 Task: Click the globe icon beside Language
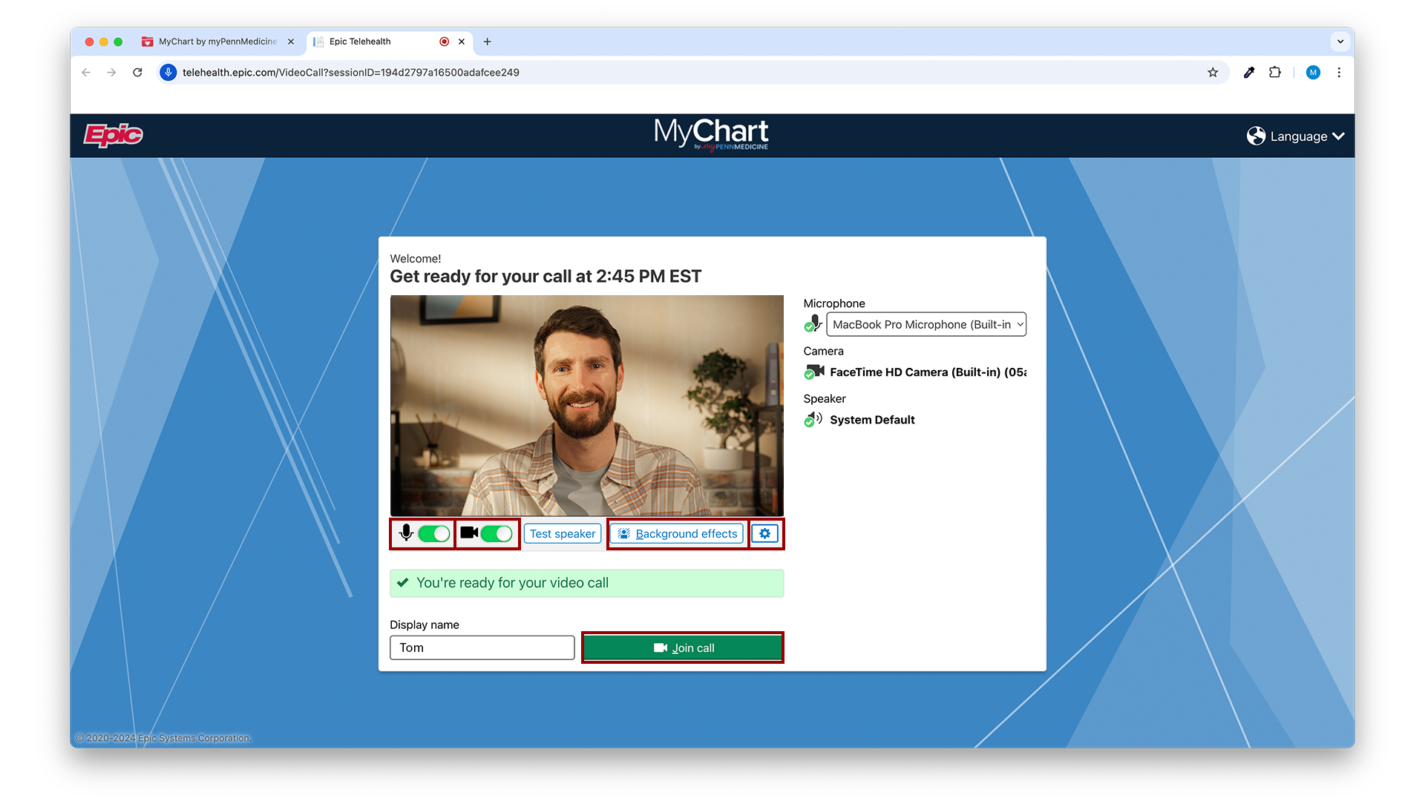click(x=1256, y=136)
